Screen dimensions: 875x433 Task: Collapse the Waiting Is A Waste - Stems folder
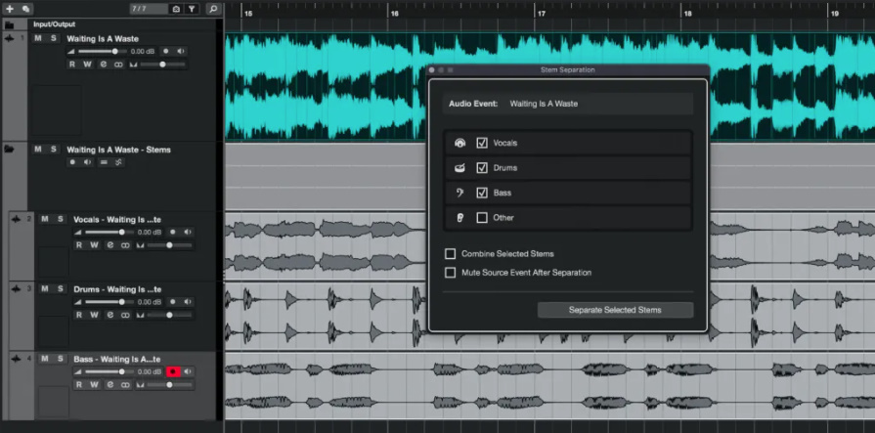click(x=10, y=150)
